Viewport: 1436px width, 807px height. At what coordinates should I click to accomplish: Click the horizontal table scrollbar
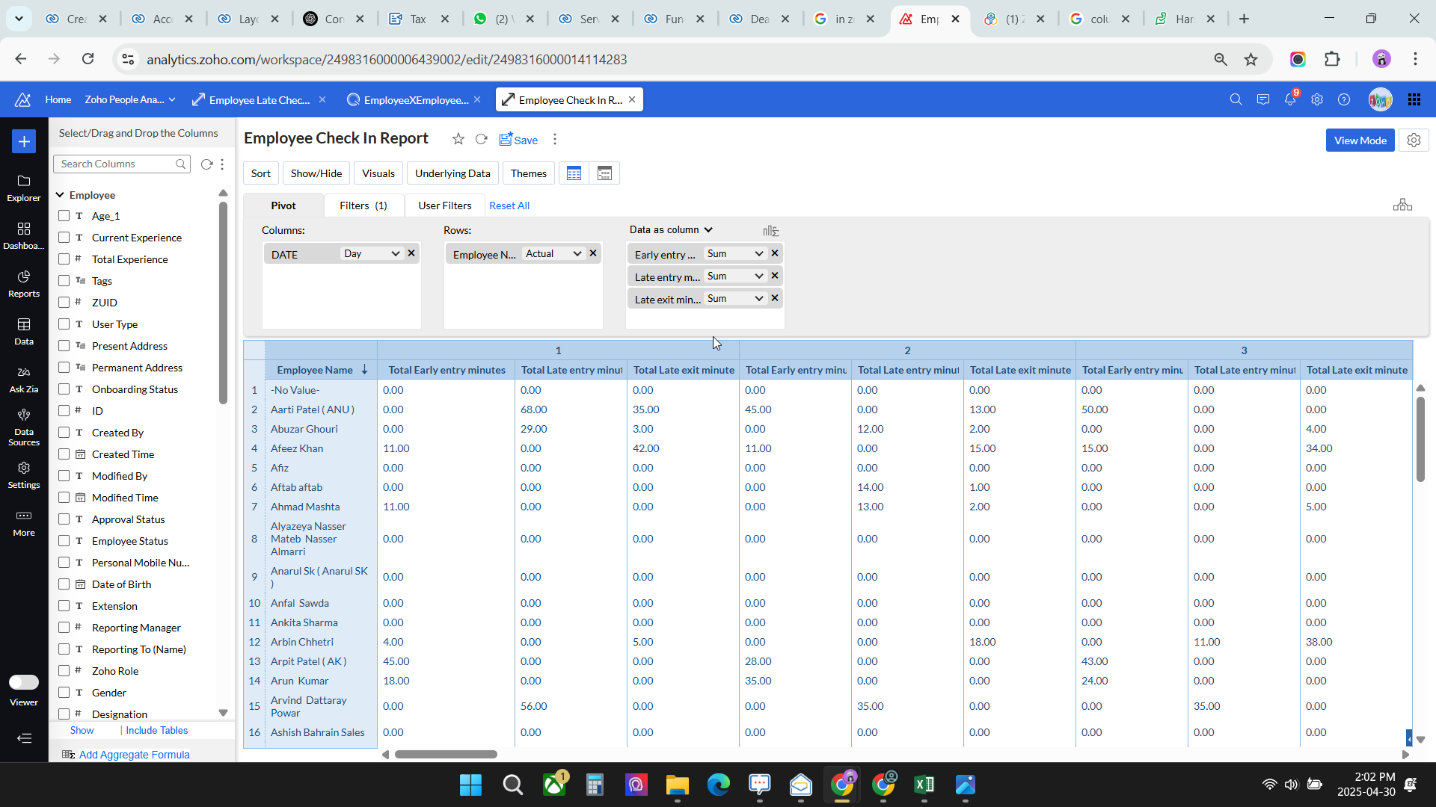point(446,755)
